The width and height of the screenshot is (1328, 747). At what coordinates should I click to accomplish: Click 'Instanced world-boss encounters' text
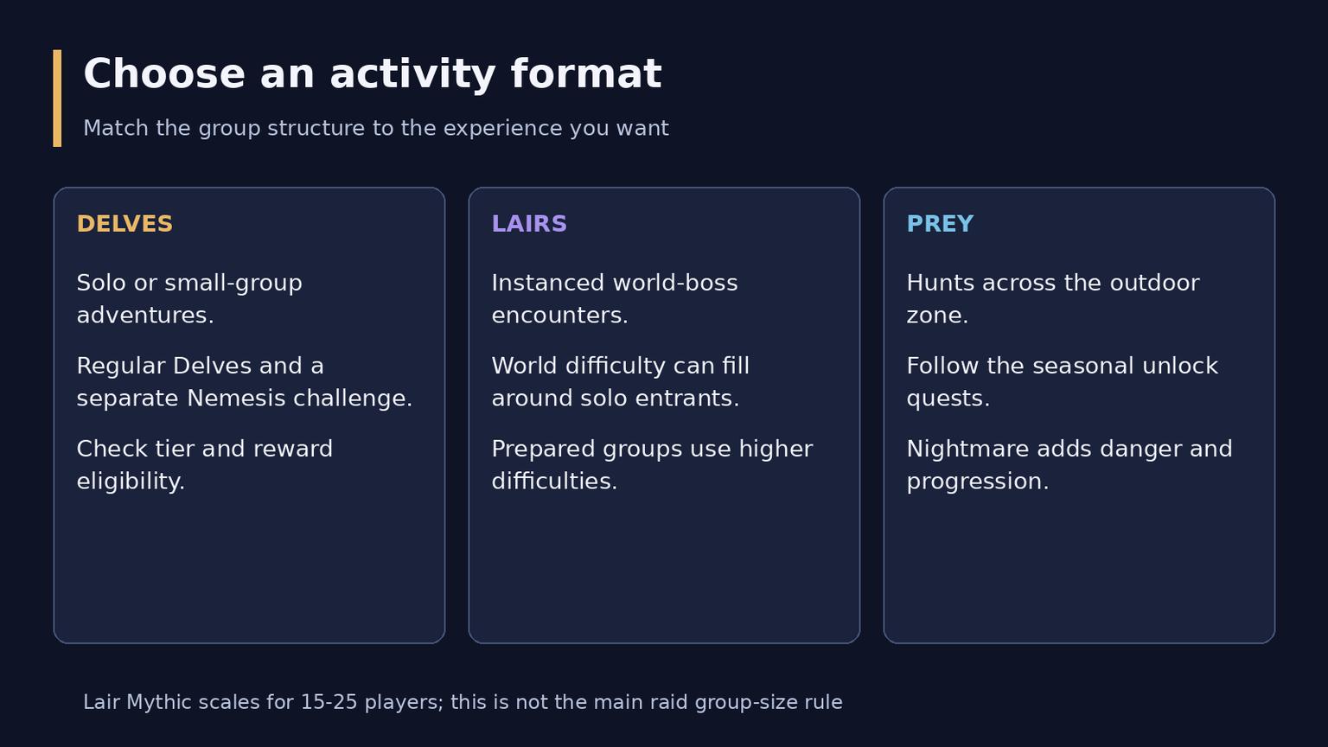(x=615, y=299)
